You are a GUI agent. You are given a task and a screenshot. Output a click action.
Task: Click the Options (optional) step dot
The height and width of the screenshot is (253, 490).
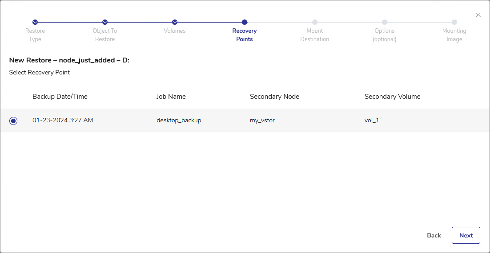point(385,22)
